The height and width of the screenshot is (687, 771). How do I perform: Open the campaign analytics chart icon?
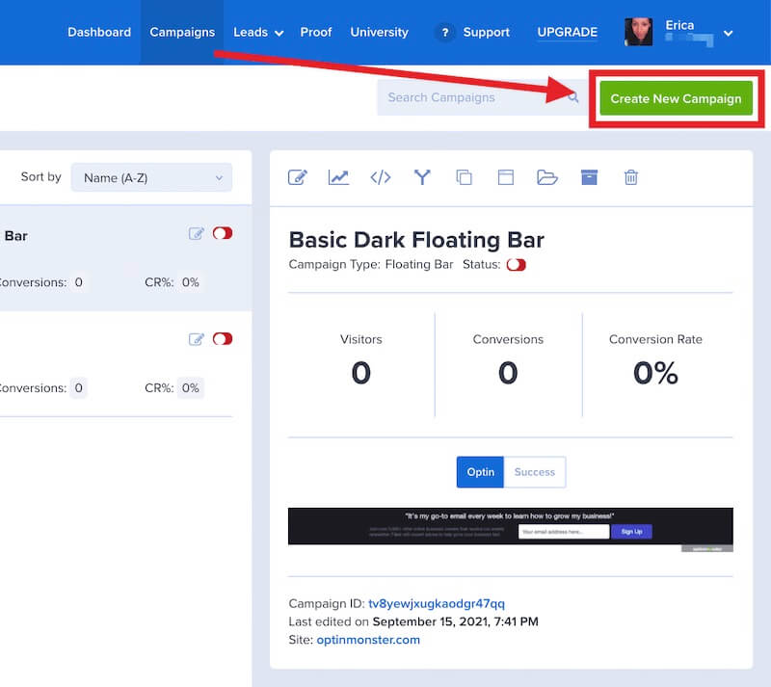(x=339, y=177)
